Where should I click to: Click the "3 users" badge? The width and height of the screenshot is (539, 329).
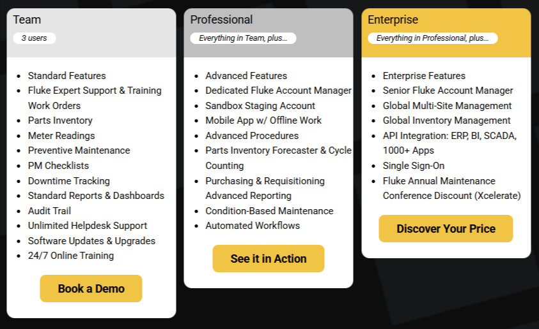click(35, 38)
